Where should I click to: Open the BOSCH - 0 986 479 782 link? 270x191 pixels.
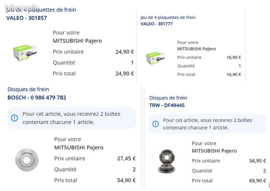coord(37,98)
